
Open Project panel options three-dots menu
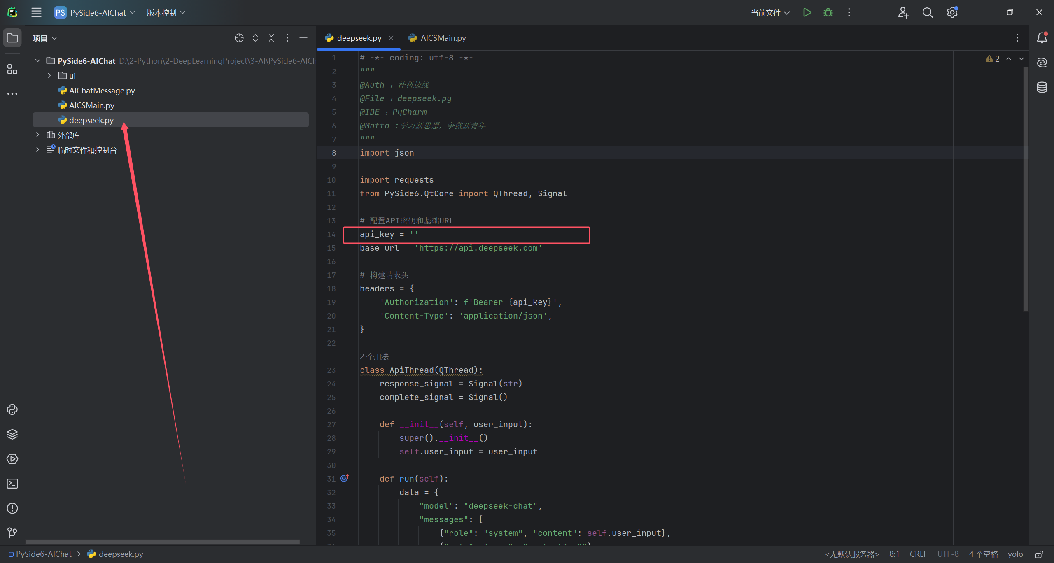pos(287,38)
